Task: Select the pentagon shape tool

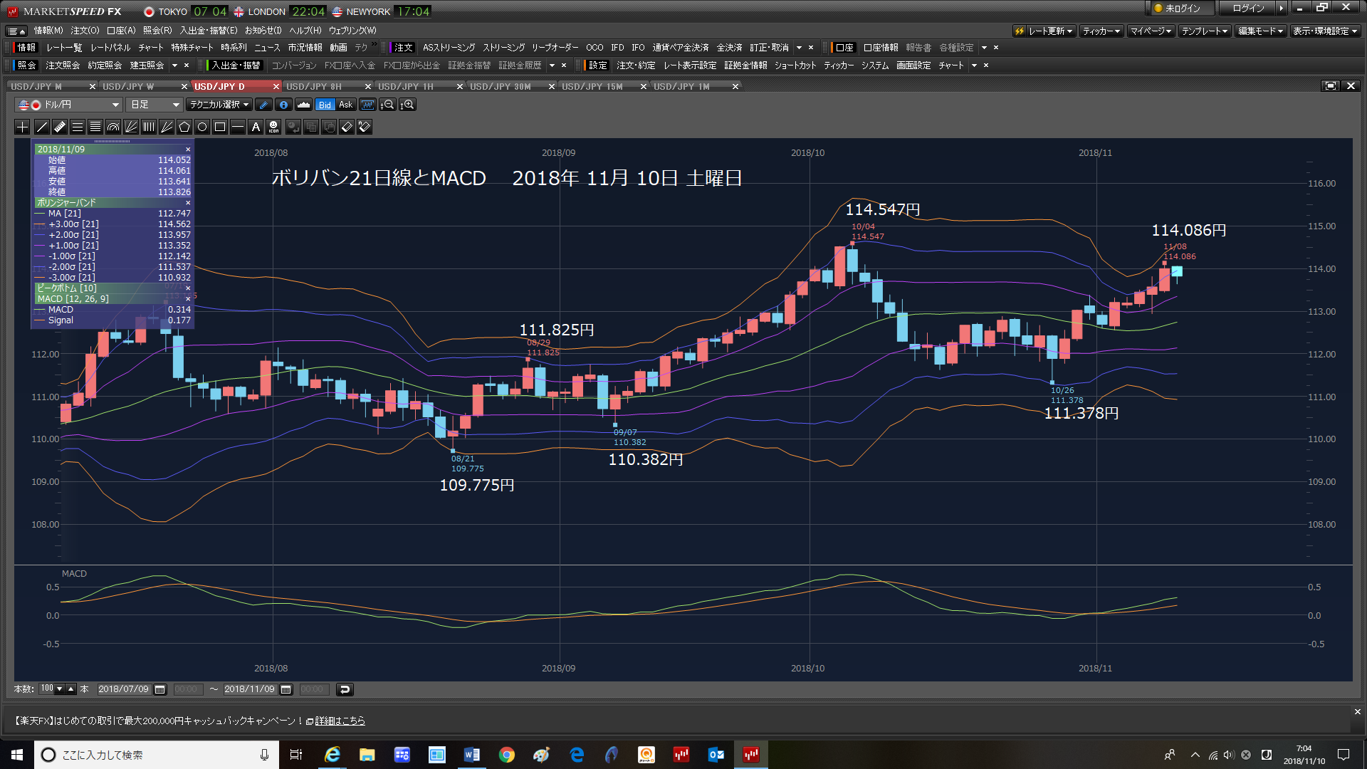Action: pos(184,127)
